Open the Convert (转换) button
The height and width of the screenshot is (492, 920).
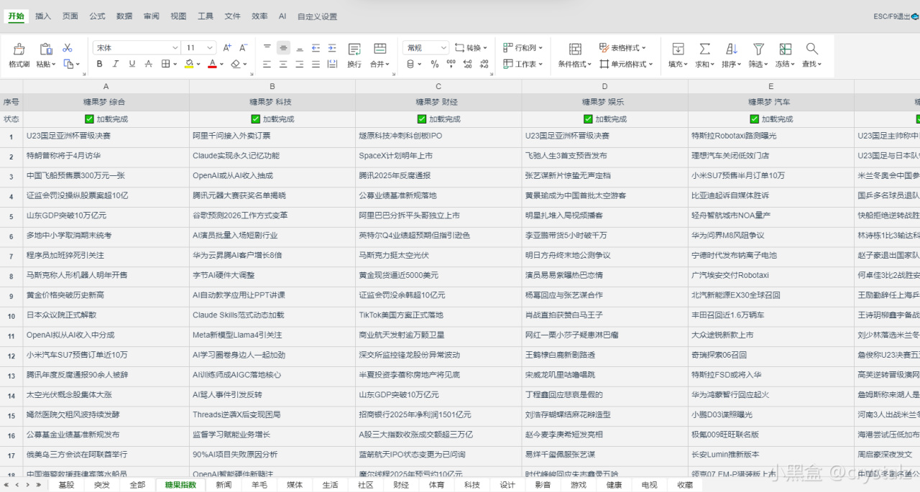[x=472, y=47]
